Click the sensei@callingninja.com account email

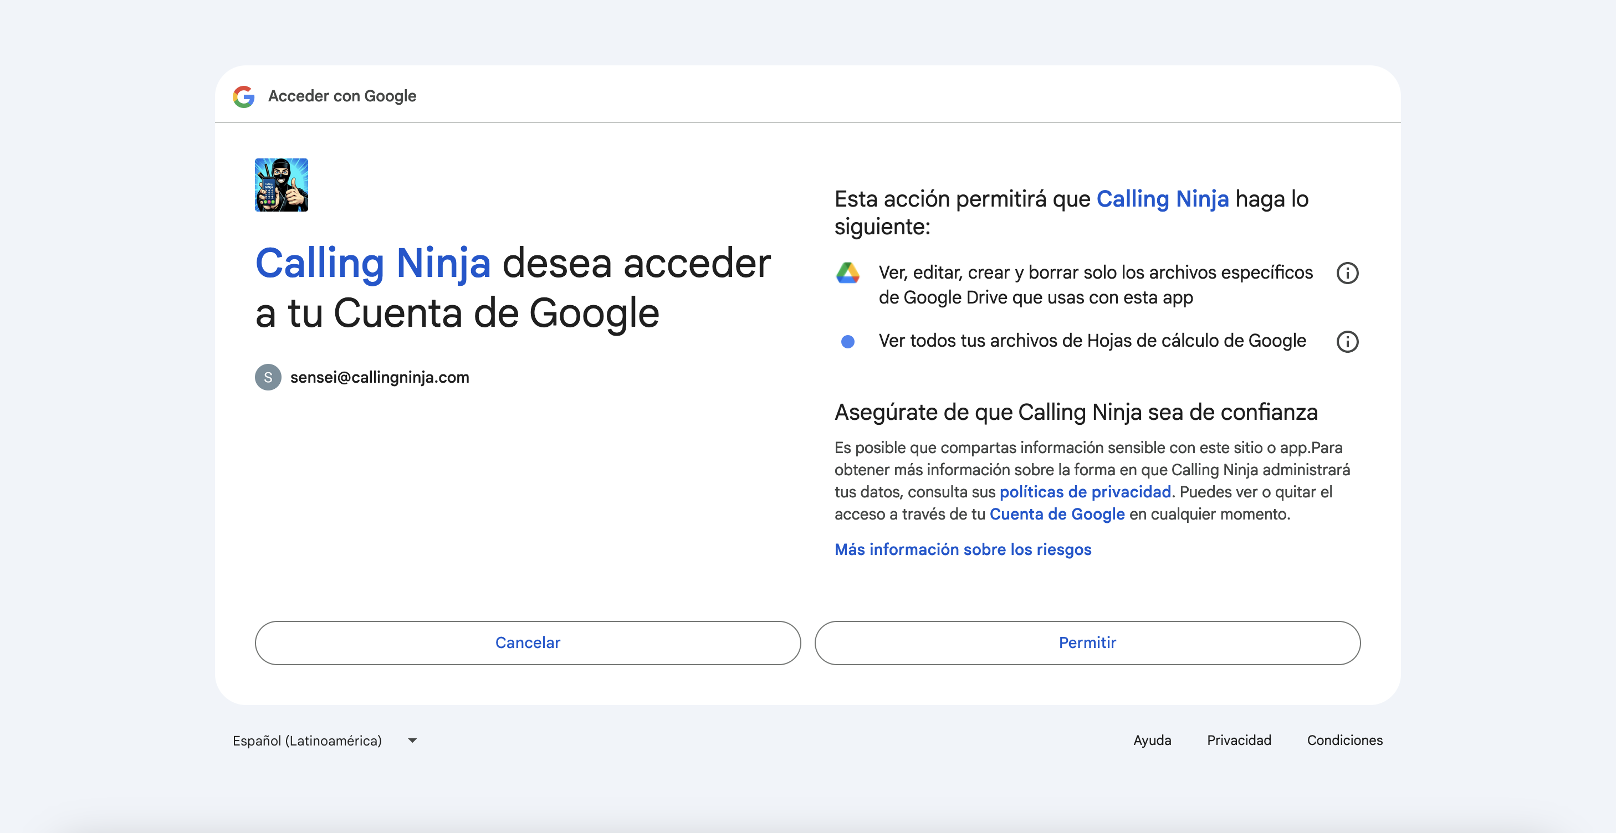380,377
